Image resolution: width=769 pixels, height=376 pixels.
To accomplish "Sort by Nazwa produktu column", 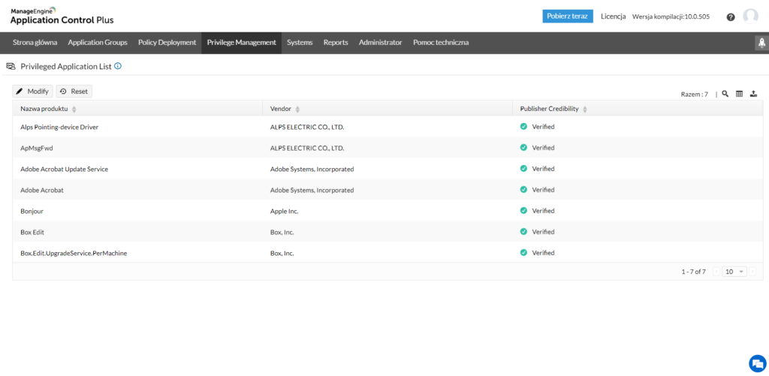I will (74, 110).
